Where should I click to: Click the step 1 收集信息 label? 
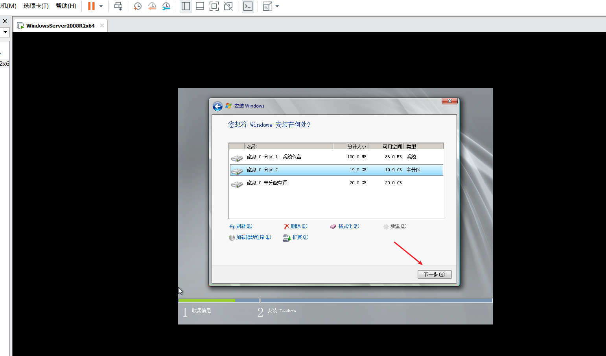(201, 310)
